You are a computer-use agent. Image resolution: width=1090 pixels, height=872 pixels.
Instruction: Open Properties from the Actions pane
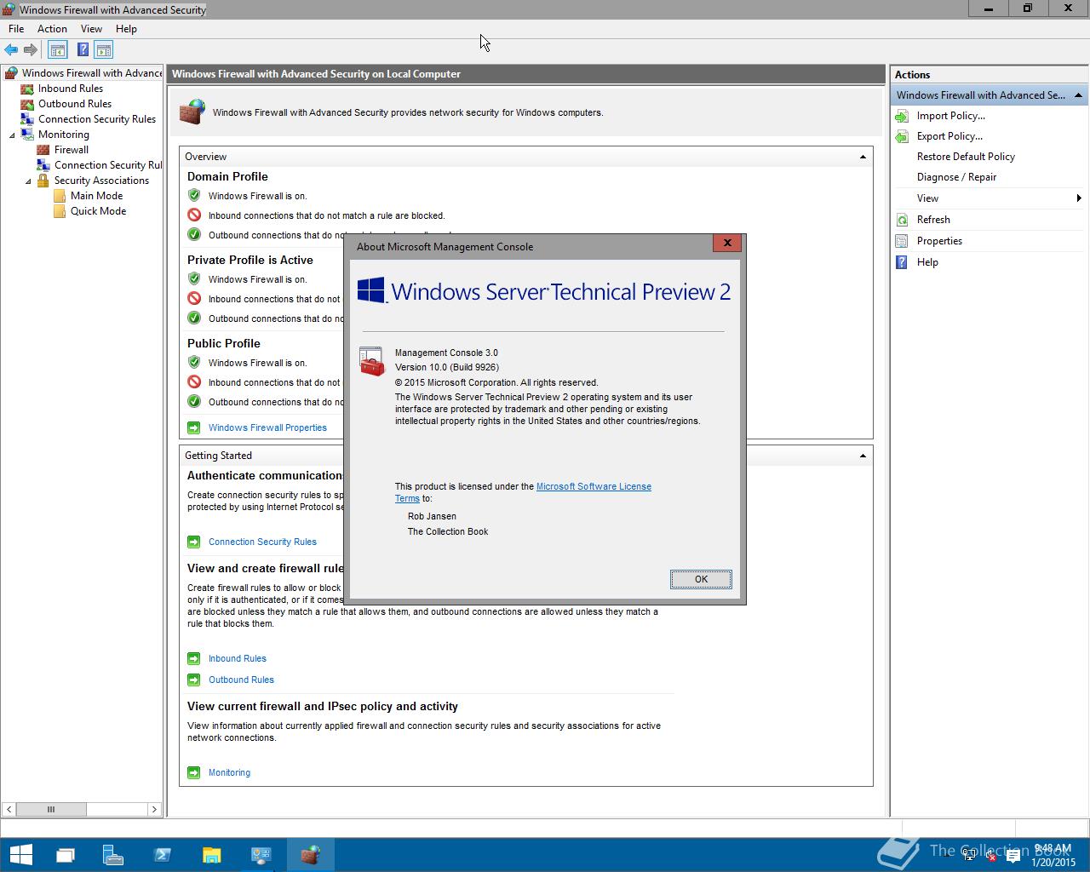(x=939, y=241)
